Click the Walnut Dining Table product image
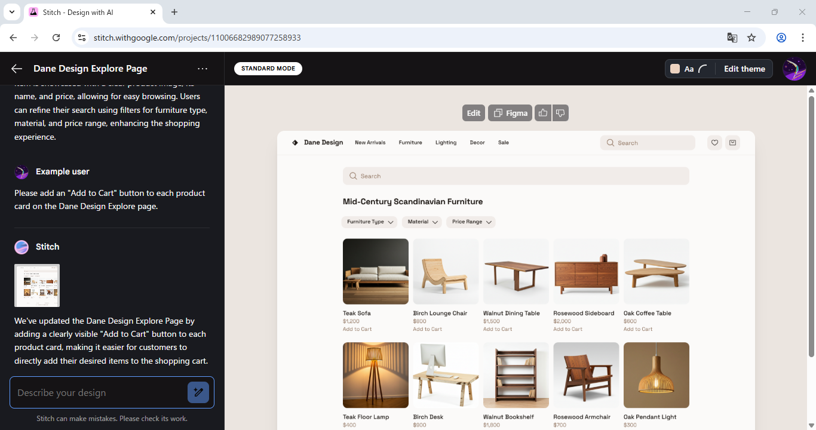This screenshot has width=816, height=430. [516, 272]
